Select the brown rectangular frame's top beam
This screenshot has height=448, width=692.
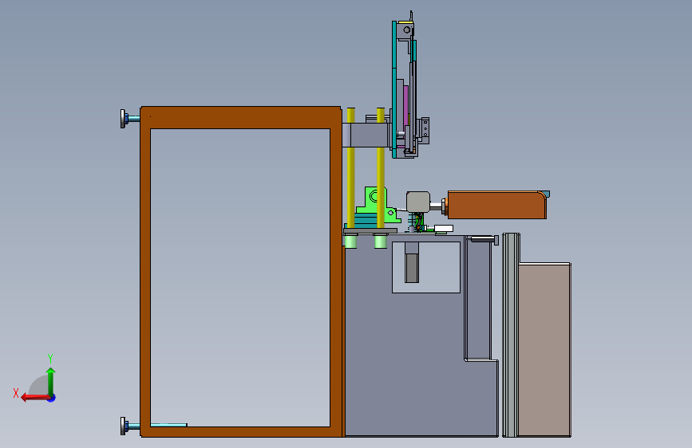[240, 118]
